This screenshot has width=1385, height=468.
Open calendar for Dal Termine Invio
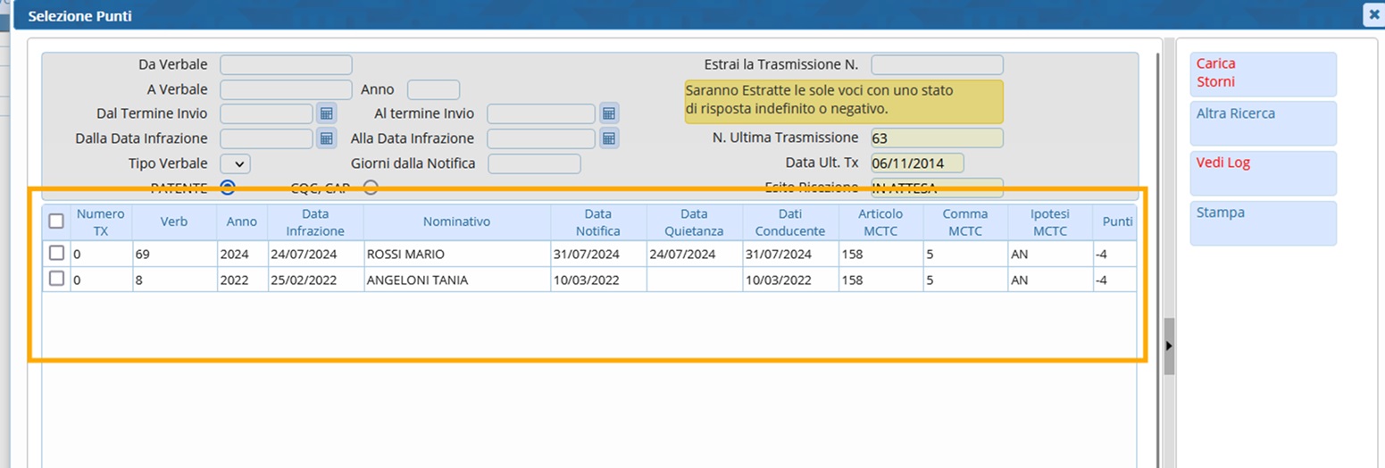click(x=326, y=113)
